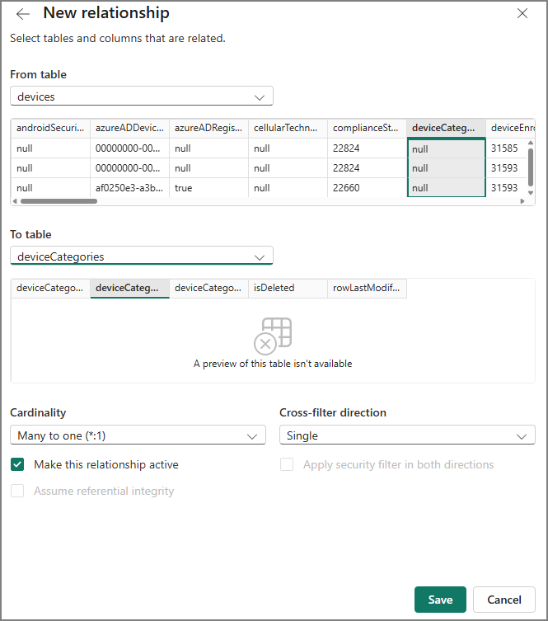The width and height of the screenshot is (548, 621).
Task: Click the cell with value 31585
Action: click(x=507, y=148)
